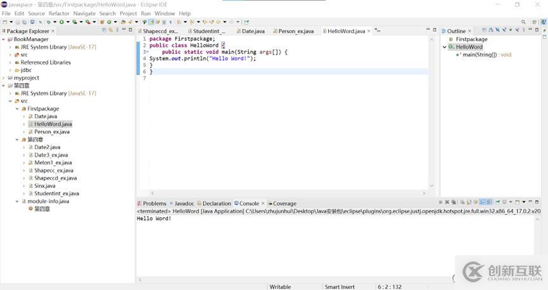Toggle Hide Fields in Outline toolbar
This screenshot has width=548, height=290.
[x=497, y=30]
